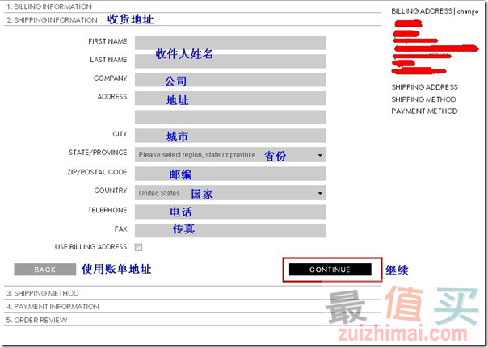
Task: Click Payment Method in the sidebar
Action: coord(424,111)
